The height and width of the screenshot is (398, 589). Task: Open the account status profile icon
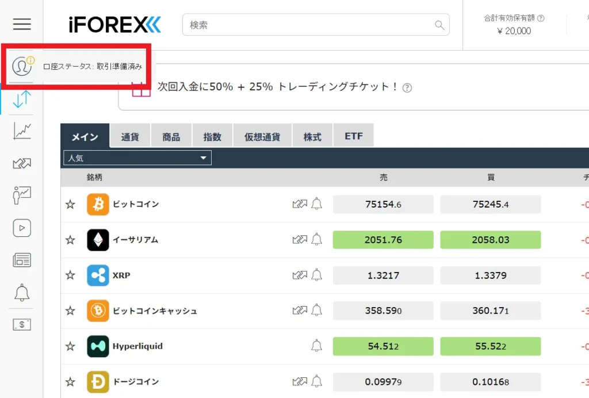(x=22, y=66)
